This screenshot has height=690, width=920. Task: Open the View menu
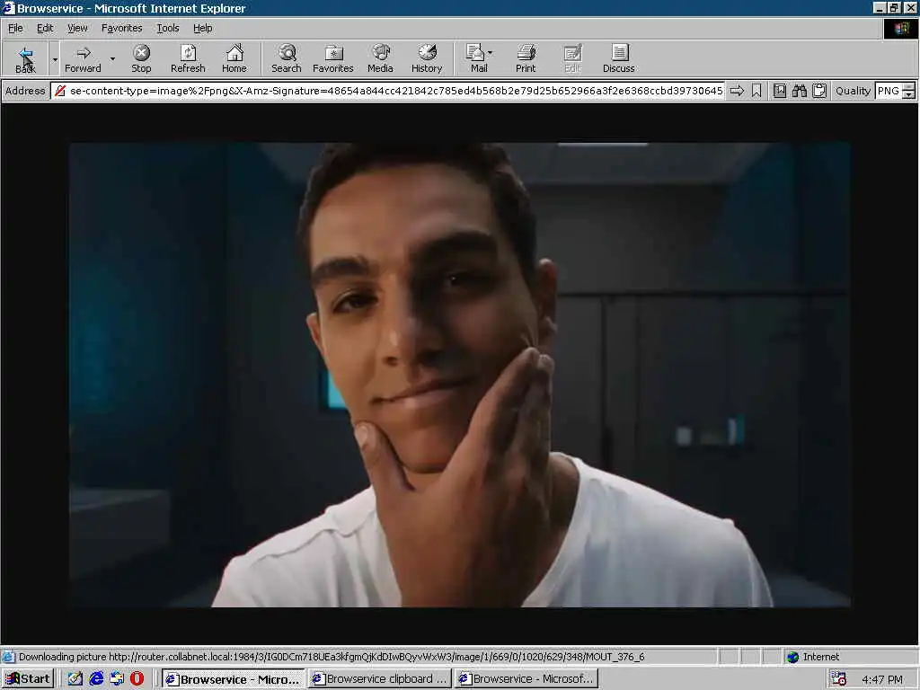pos(77,28)
